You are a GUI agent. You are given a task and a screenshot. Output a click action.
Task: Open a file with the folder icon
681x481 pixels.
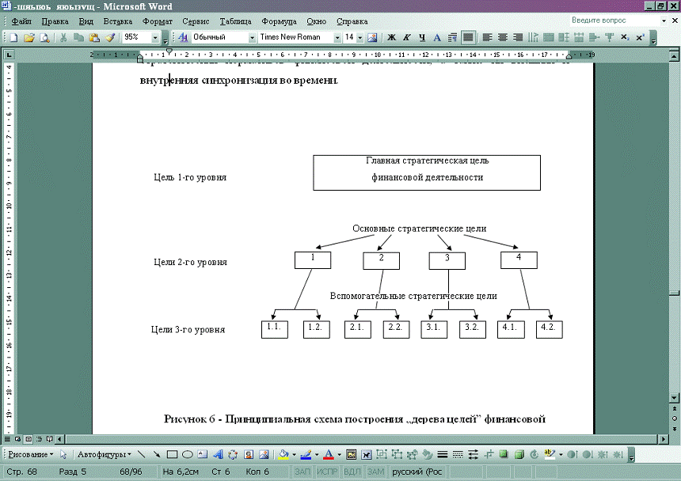(x=29, y=37)
